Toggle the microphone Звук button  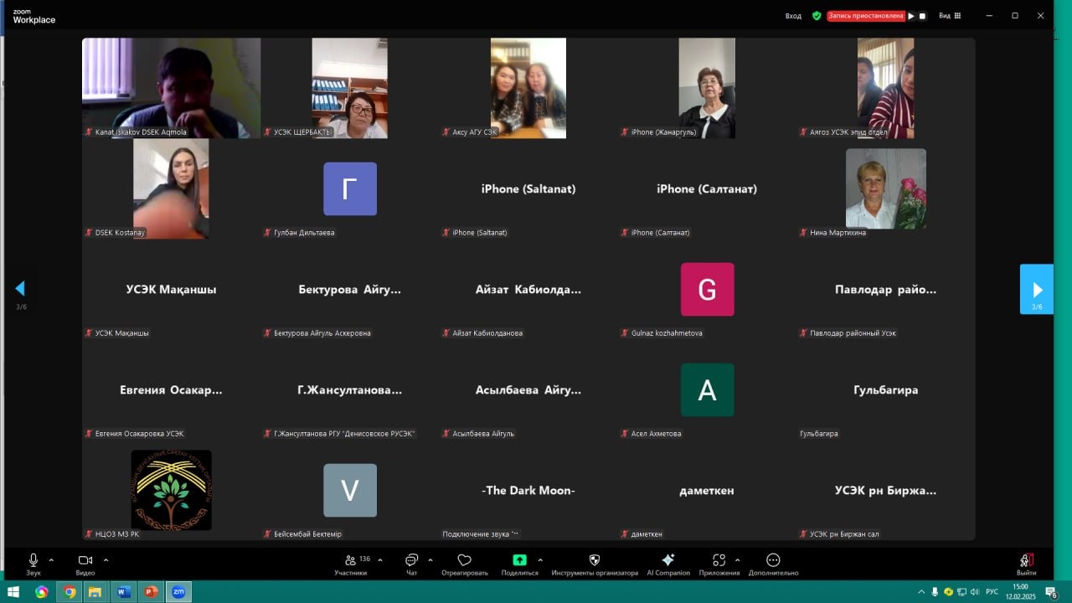click(x=33, y=562)
